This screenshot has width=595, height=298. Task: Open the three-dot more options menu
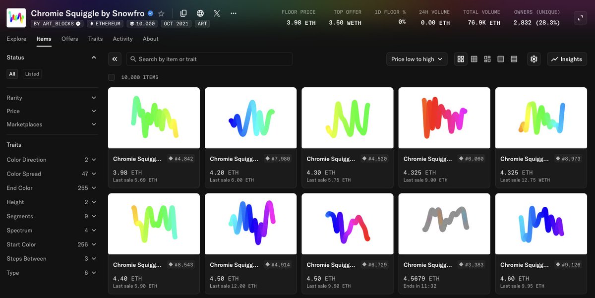(x=234, y=13)
